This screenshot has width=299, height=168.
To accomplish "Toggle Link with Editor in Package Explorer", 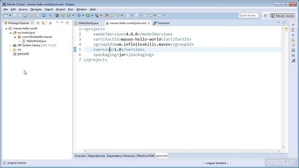I will coord(43,23).
